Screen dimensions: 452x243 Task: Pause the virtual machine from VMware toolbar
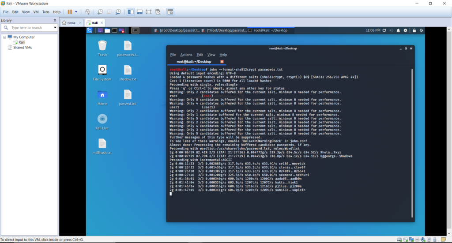[x=70, y=12]
